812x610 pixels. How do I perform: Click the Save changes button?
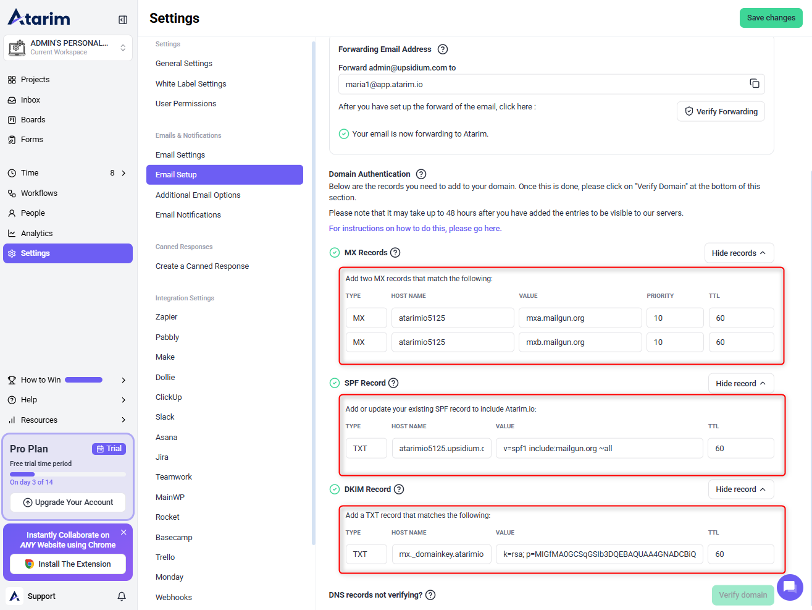click(771, 18)
